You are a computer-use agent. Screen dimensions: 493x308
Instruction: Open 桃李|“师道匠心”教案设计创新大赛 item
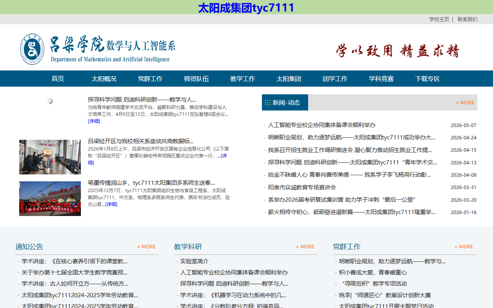pyautogui.click(x=385, y=295)
